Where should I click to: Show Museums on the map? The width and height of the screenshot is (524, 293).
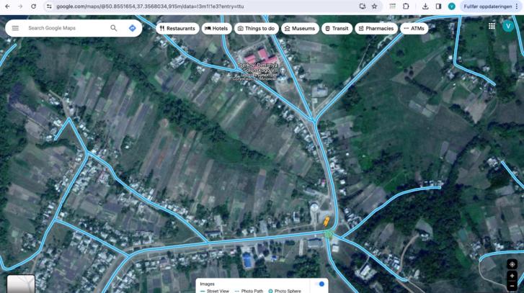click(300, 28)
